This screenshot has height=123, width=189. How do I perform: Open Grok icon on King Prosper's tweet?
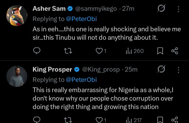[x=161, y=70]
